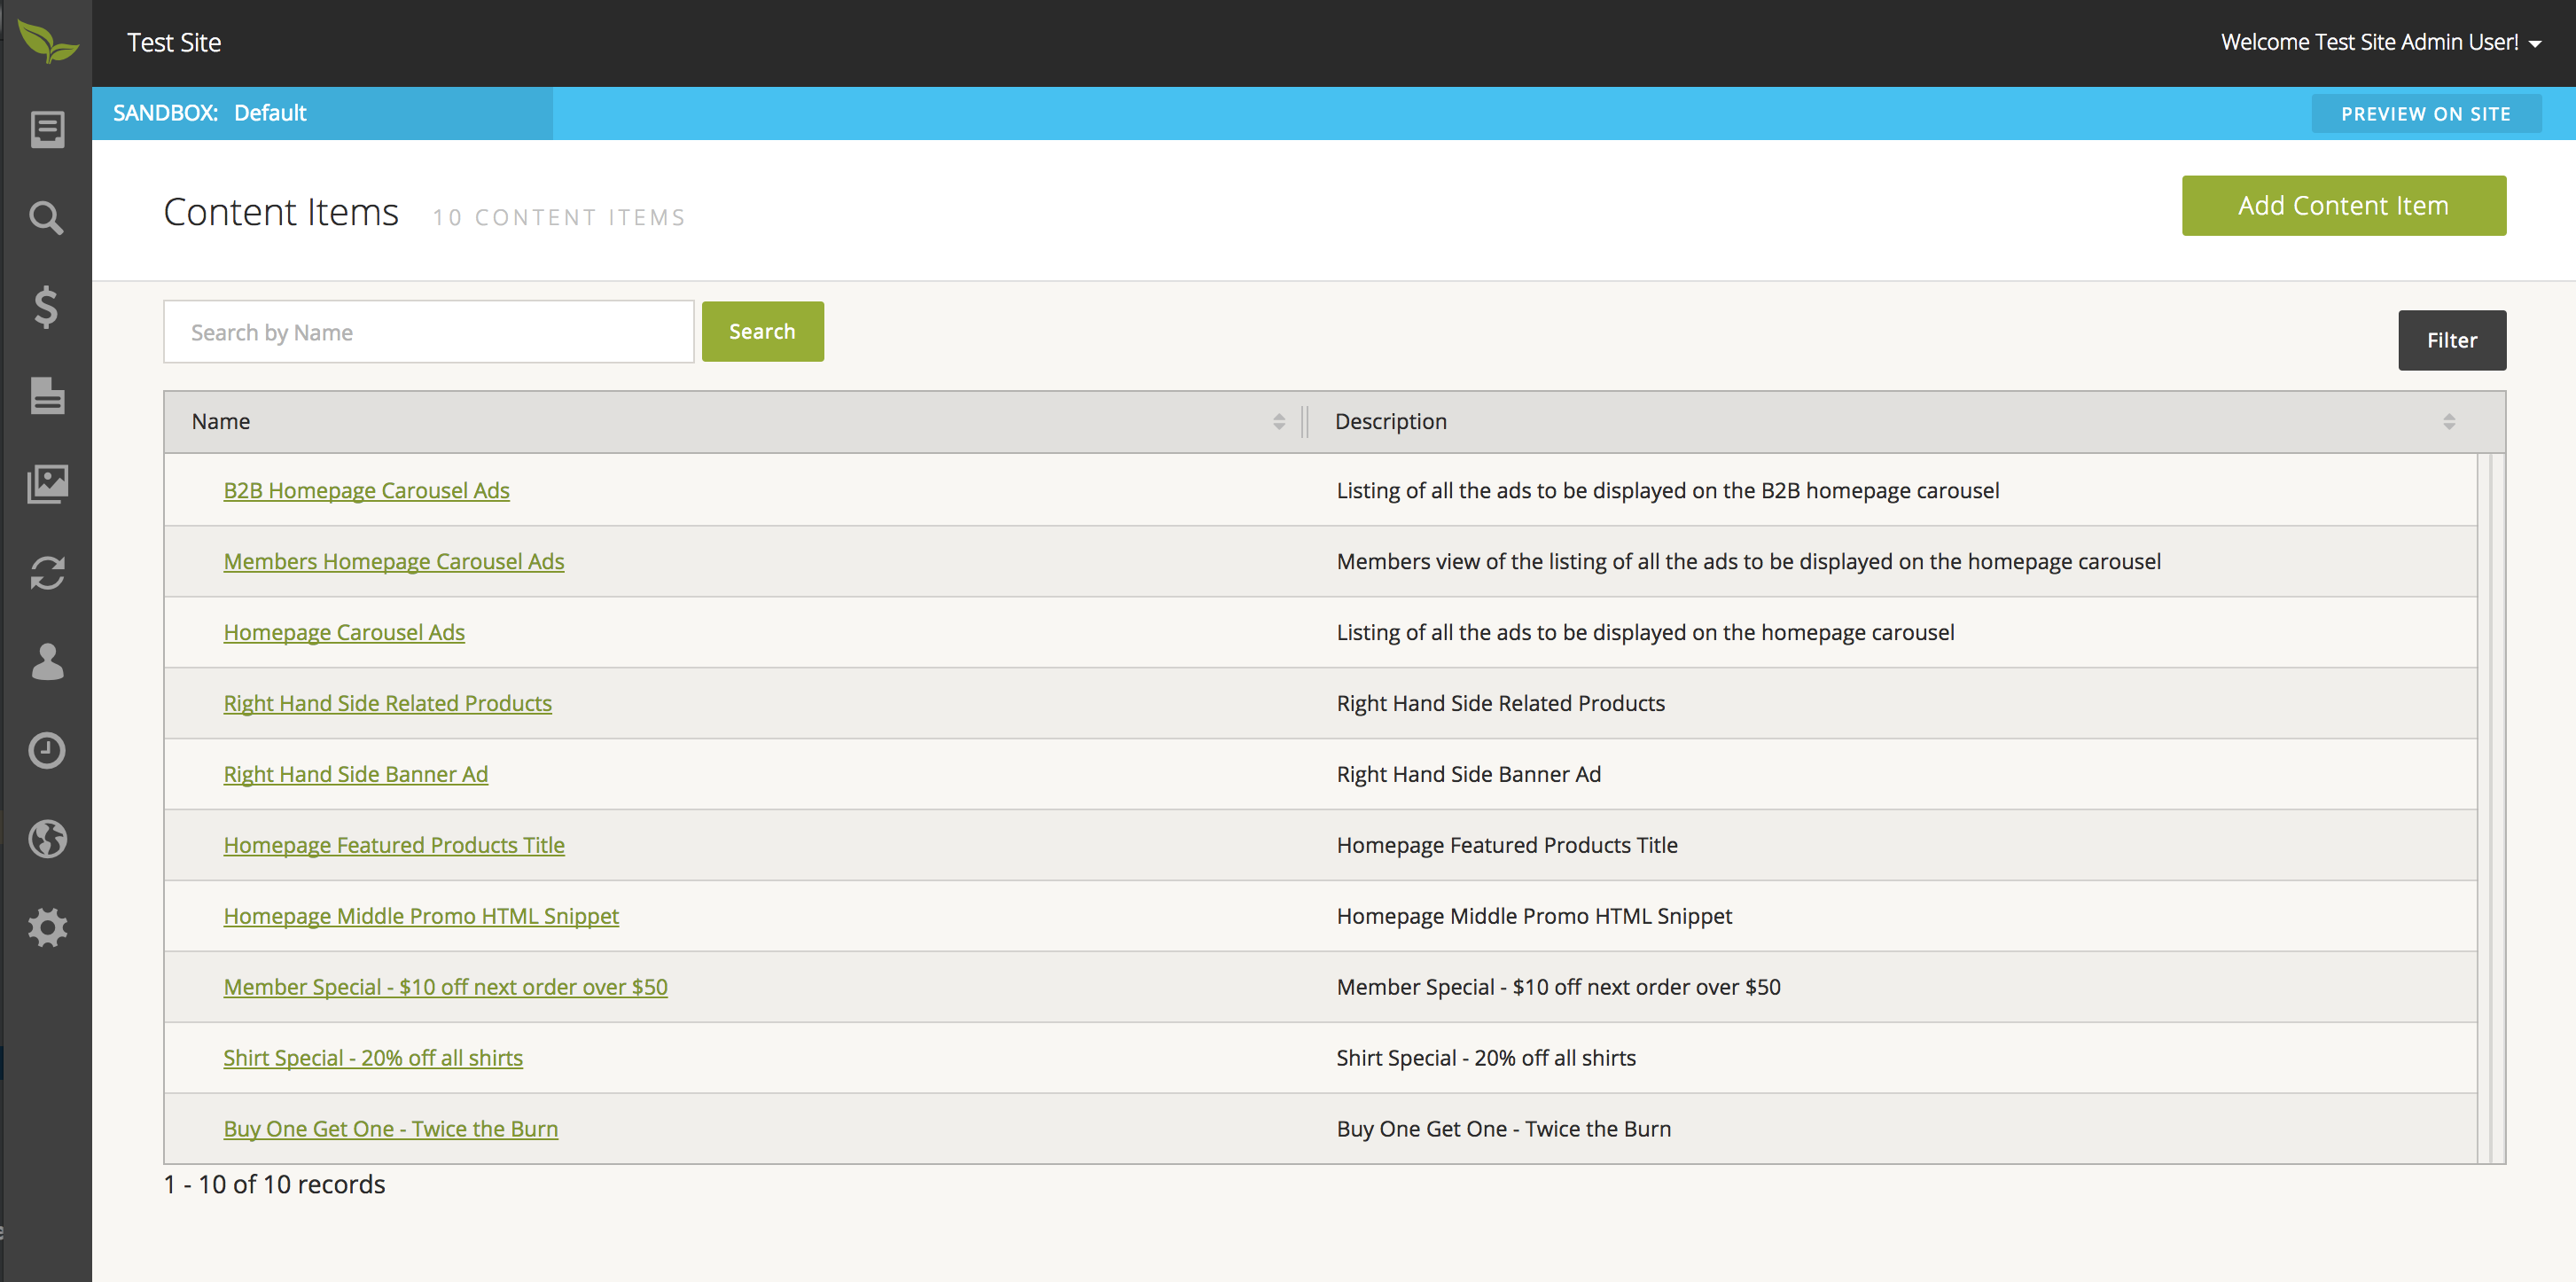2576x1282 pixels.
Task: Click description cell "Right Hand Side Banner Ad"
Action: [x=1469, y=775]
